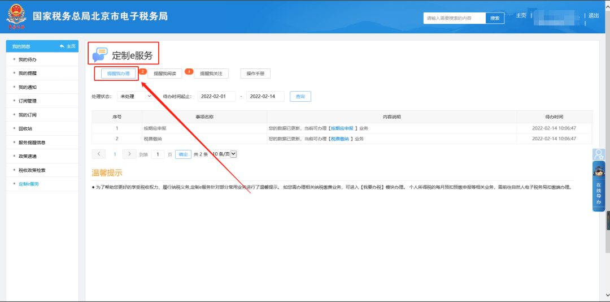
Task: Click the 内容说明 column header
Action: coord(392,117)
